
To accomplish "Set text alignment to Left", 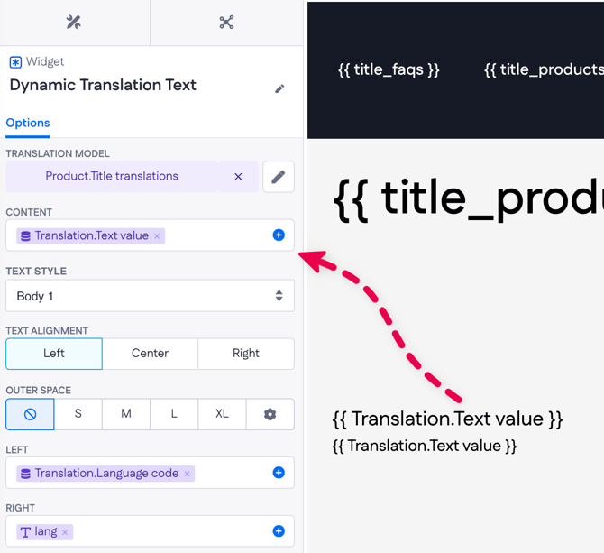I will tap(54, 354).
